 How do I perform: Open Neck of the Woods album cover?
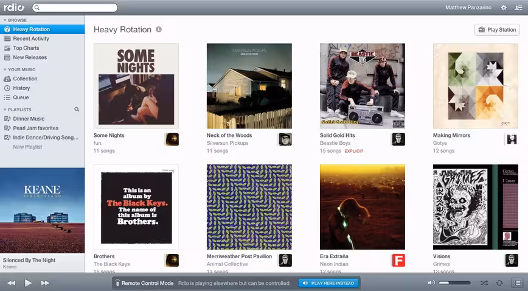pyautogui.click(x=249, y=86)
